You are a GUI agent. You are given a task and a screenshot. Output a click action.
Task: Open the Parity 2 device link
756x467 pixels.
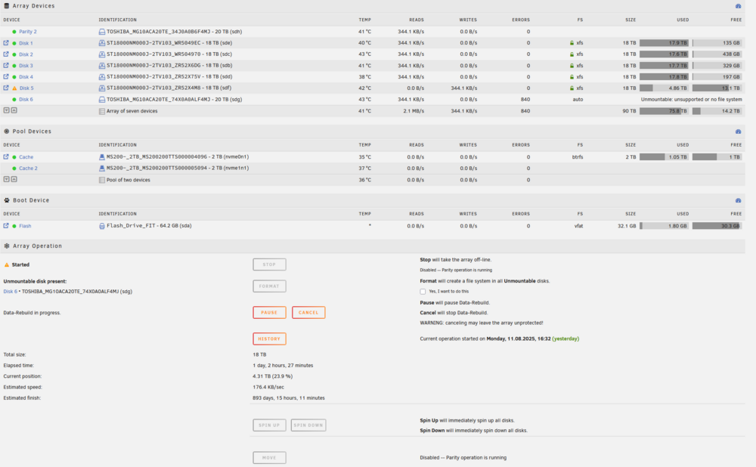[28, 32]
